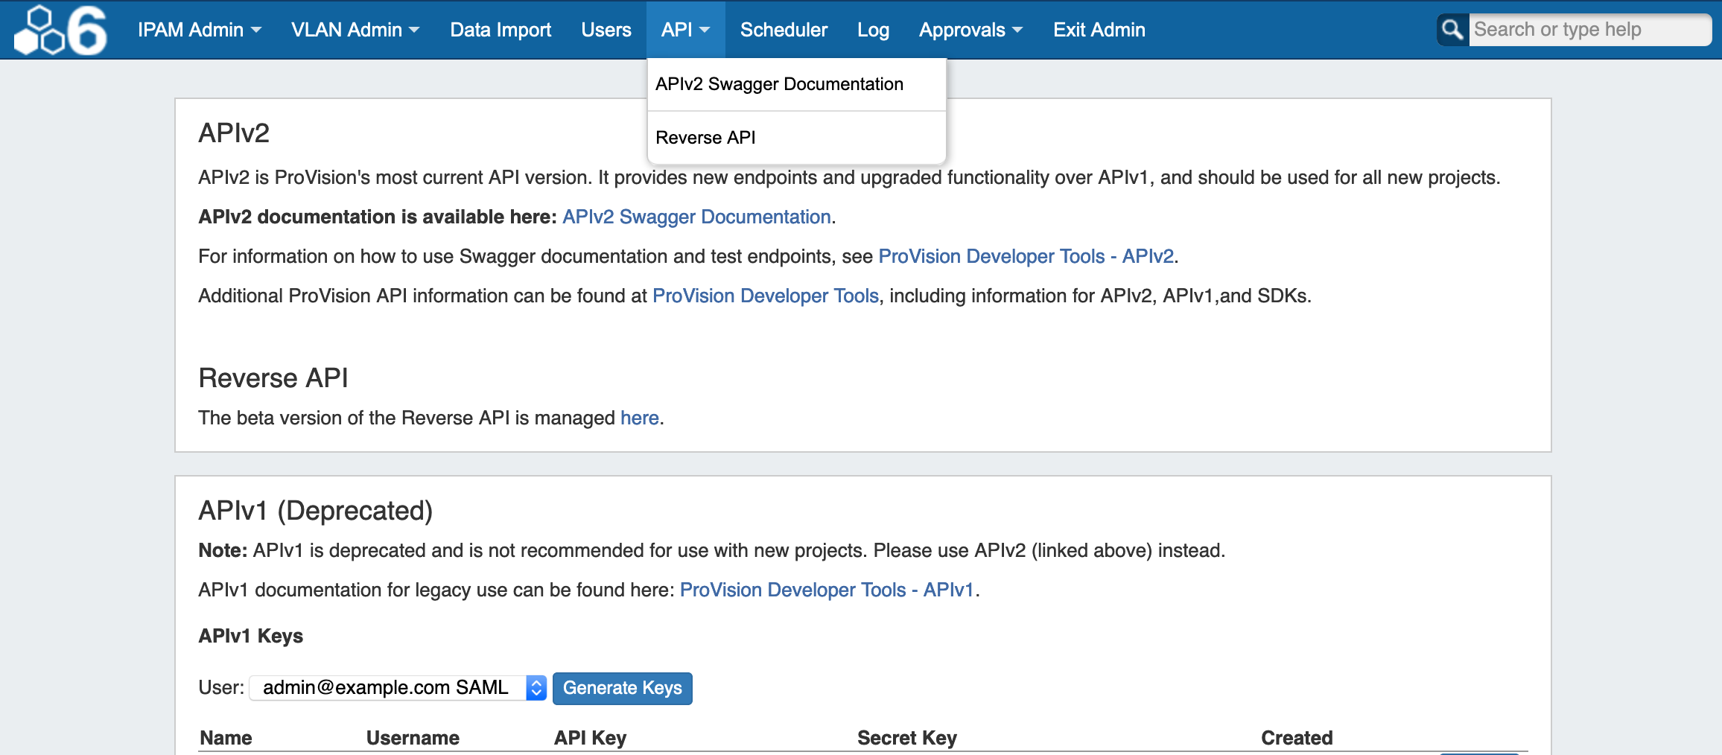Go to Data Import page
1722x755 pixels.
click(500, 30)
